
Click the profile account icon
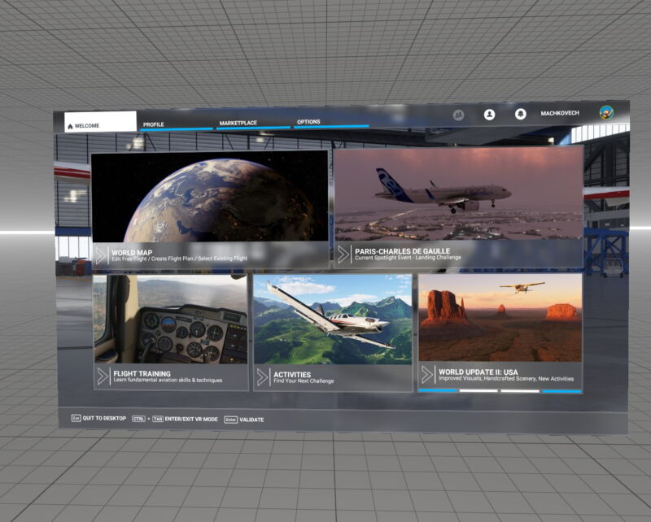tap(489, 114)
